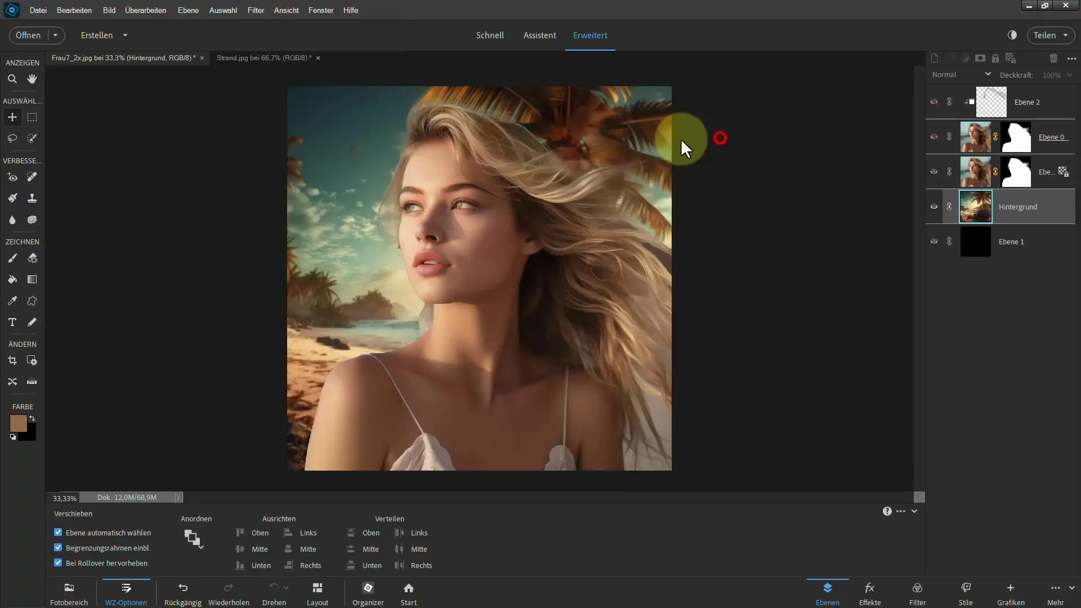Image resolution: width=1081 pixels, height=608 pixels.
Task: Uncheck Bei Rollover hervorheben
Action: coord(58,562)
